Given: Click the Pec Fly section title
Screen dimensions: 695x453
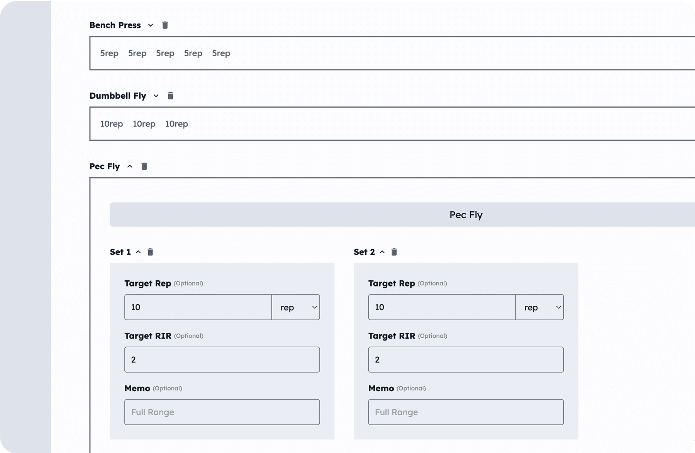Looking at the screenshot, I should pyautogui.click(x=105, y=166).
